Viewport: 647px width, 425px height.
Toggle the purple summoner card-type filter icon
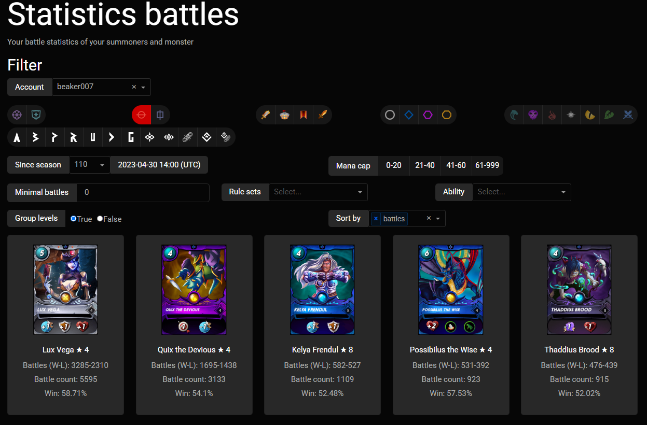[17, 115]
